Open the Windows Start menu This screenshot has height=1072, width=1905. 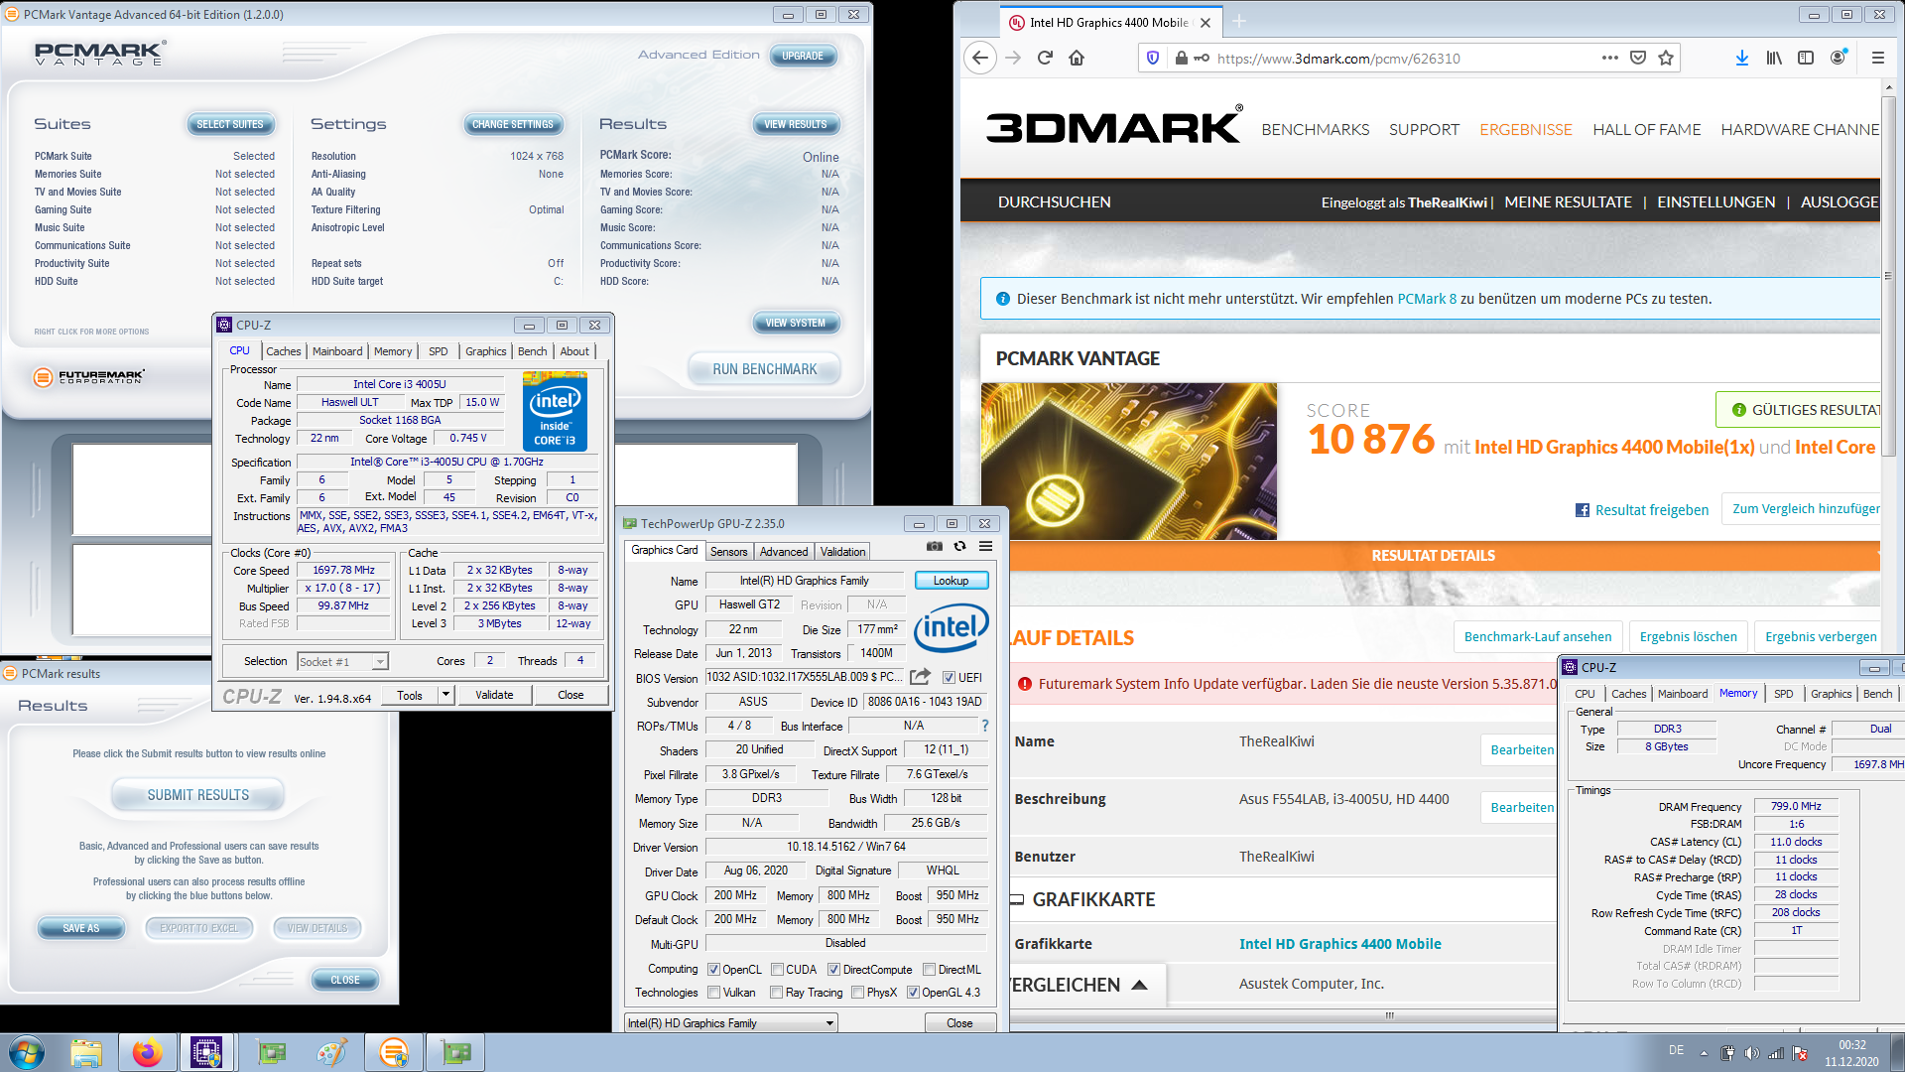27,1052
